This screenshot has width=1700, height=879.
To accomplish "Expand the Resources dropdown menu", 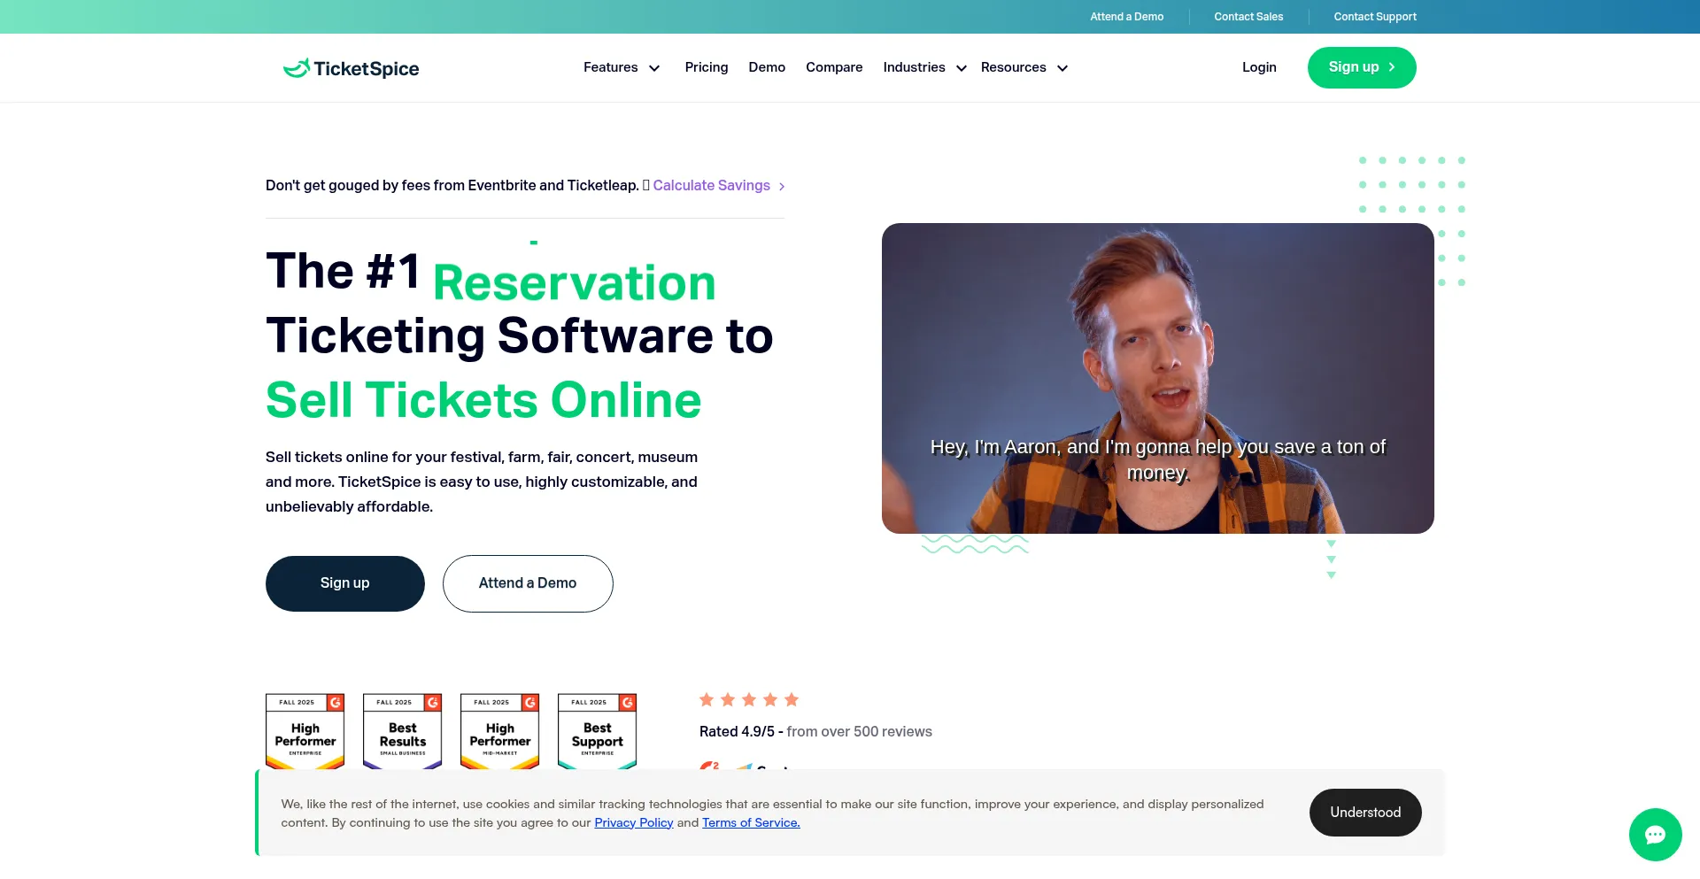I will (x=1024, y=67).
